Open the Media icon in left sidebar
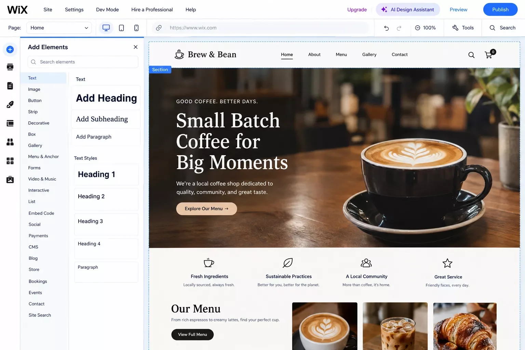The image size is (525, 350). [x=10, y=179]
